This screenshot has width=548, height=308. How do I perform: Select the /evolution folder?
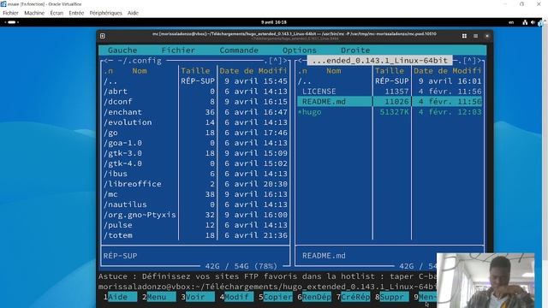coord(195,122)
